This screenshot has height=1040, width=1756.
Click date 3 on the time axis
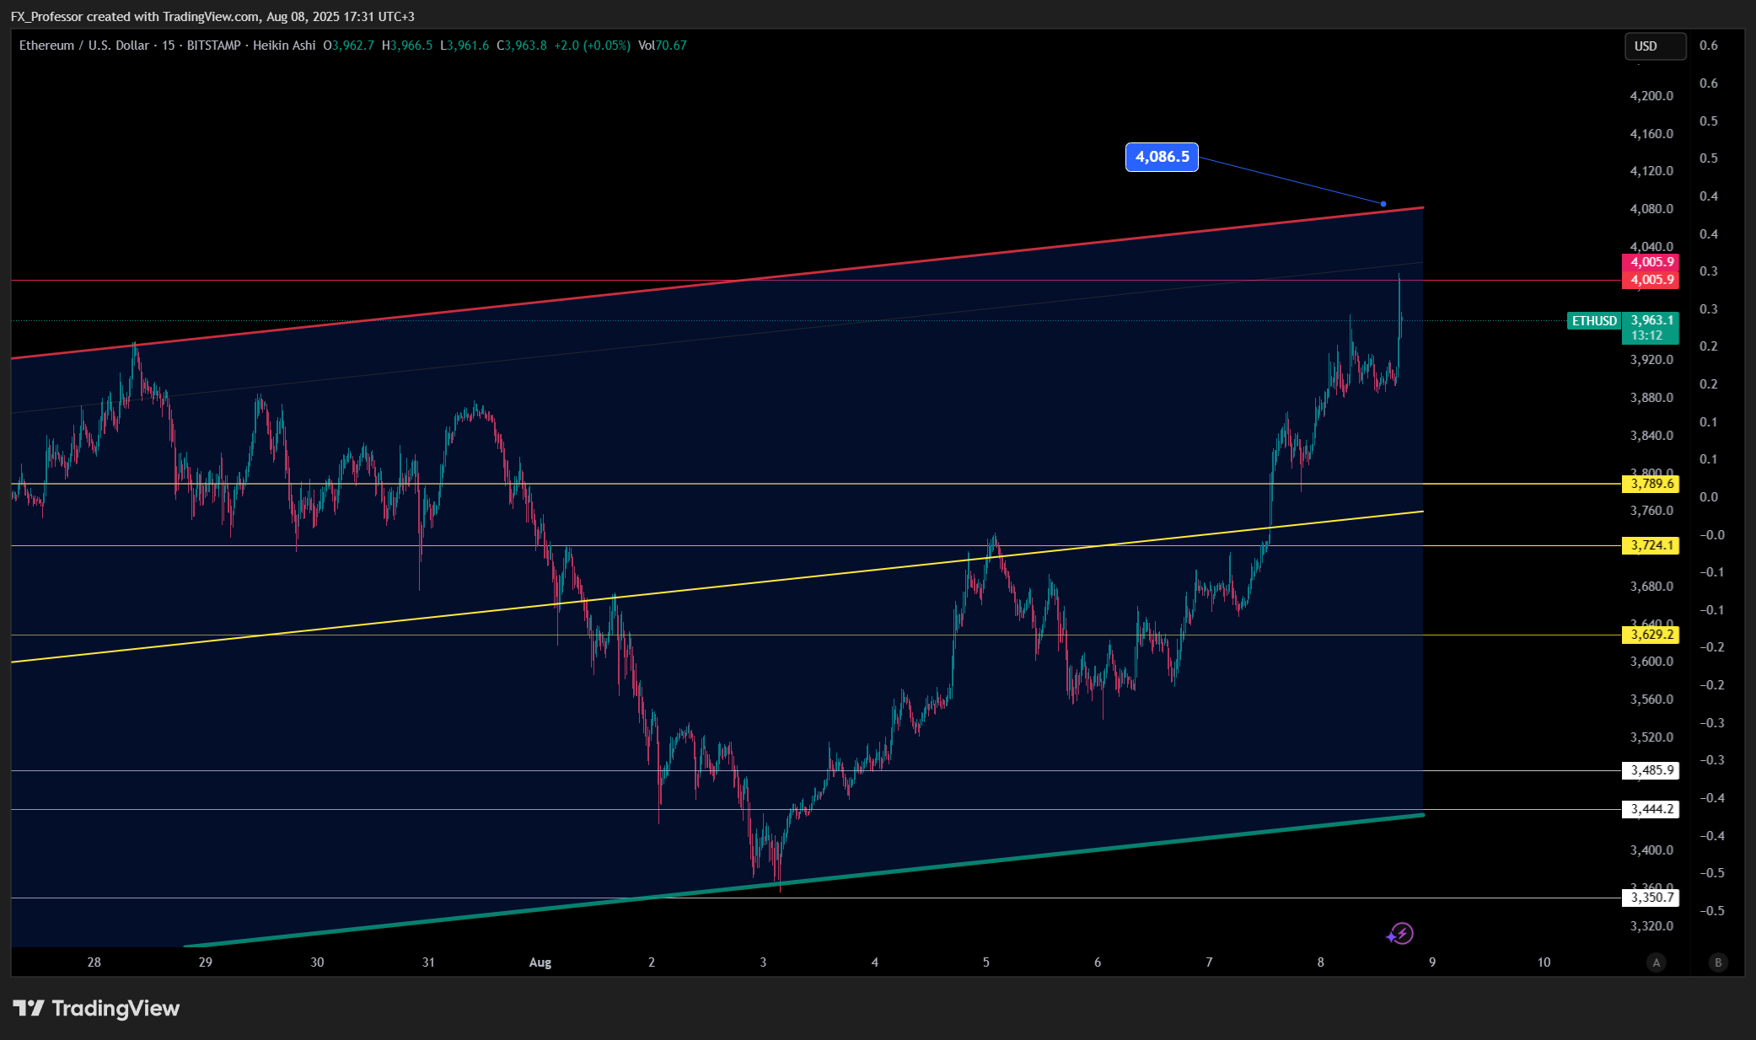pyautogui.click(x=763, y=962)
